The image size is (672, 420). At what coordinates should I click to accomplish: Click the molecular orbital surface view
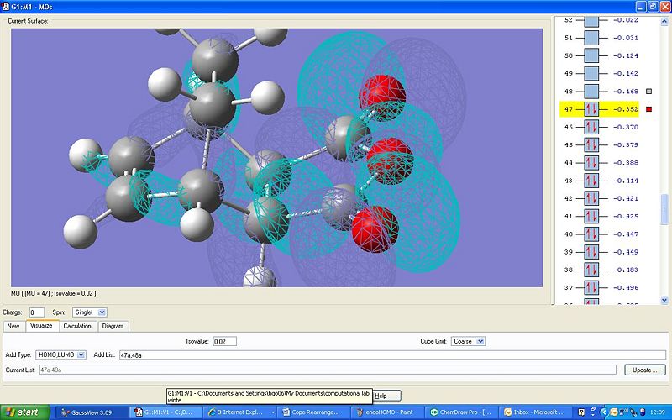pyautogui.click(x=276, y=158)
